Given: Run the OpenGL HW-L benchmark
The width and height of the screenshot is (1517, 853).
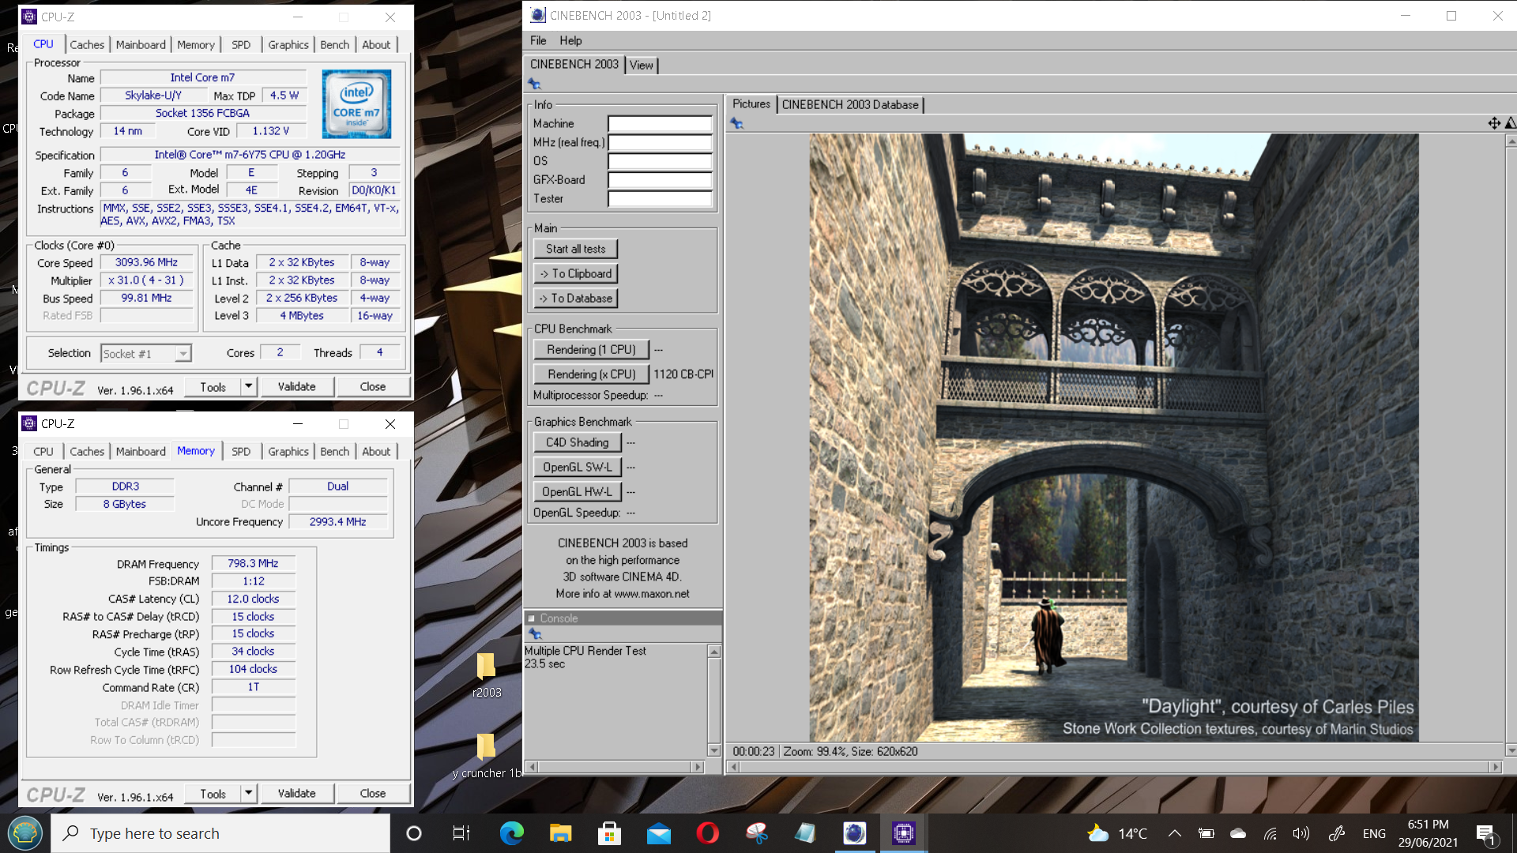Looking at the screenshot, I should [x=578, y=491].
